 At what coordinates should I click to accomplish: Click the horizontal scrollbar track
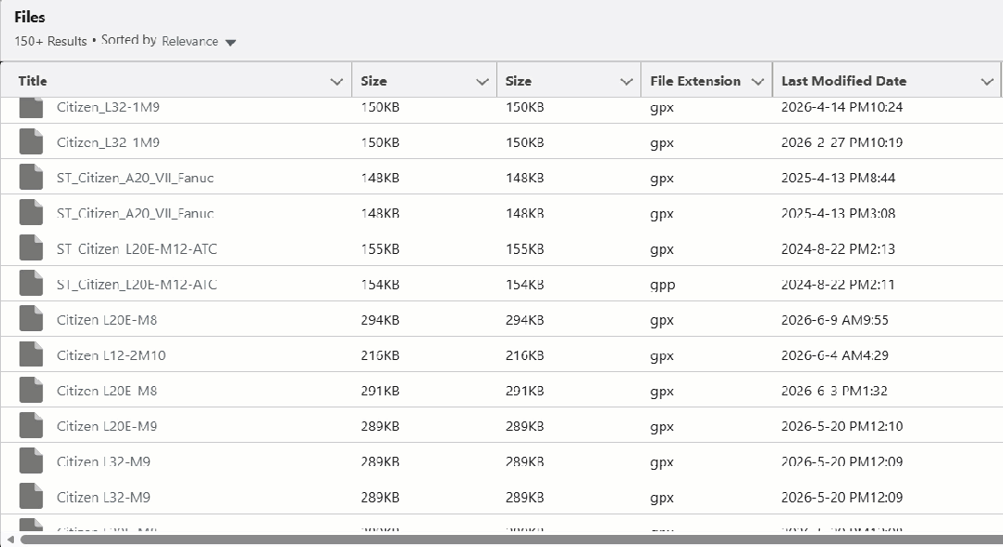click(x=510, y=540)
